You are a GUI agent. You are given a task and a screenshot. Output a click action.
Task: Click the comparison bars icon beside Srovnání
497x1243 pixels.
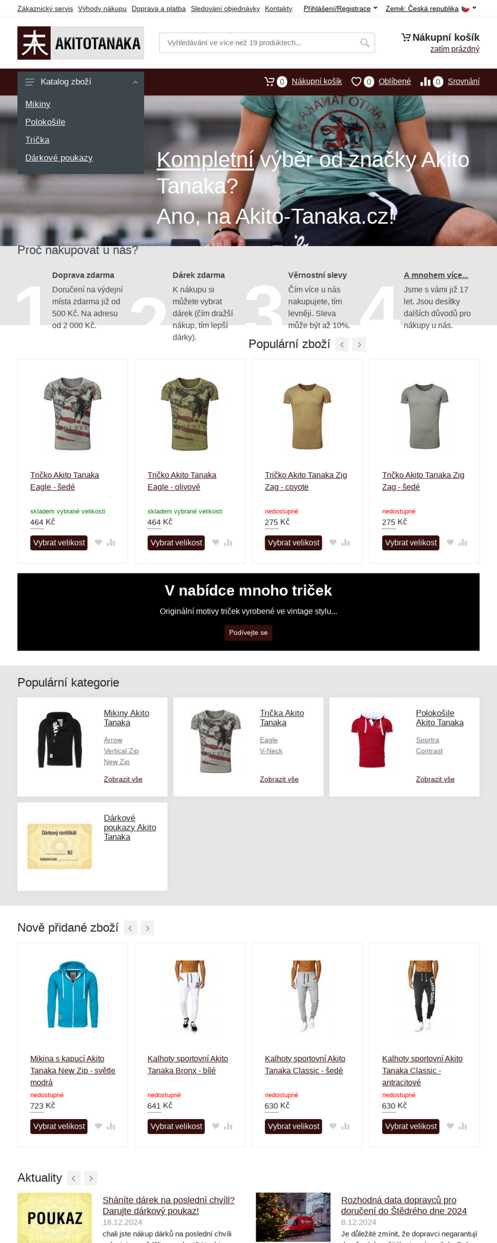(425, 82)
